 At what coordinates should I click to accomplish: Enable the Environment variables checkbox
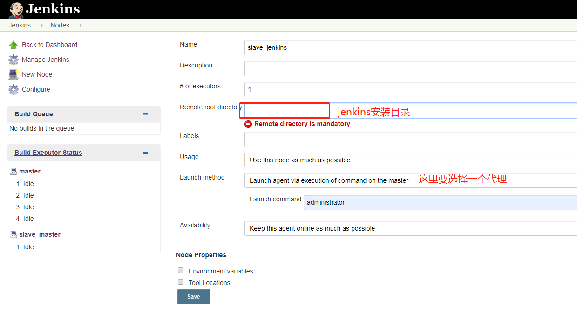pos(181,270)
